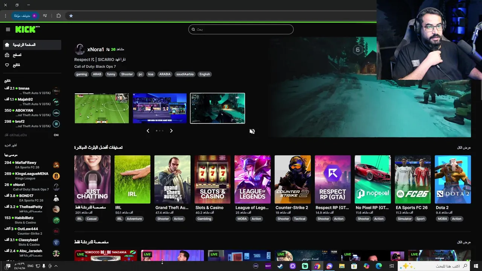Click the Adventure tag under IRL
Screen dimensions: 482x271
(x=134, y=219)
